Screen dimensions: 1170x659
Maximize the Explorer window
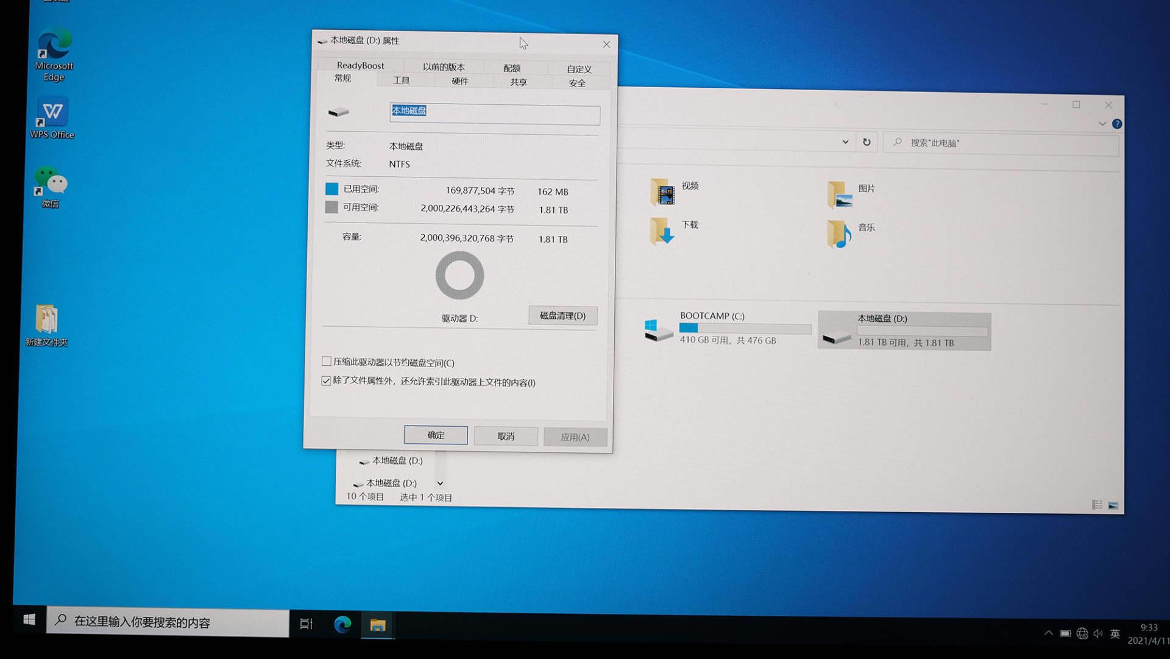(x=1076, y=105)
